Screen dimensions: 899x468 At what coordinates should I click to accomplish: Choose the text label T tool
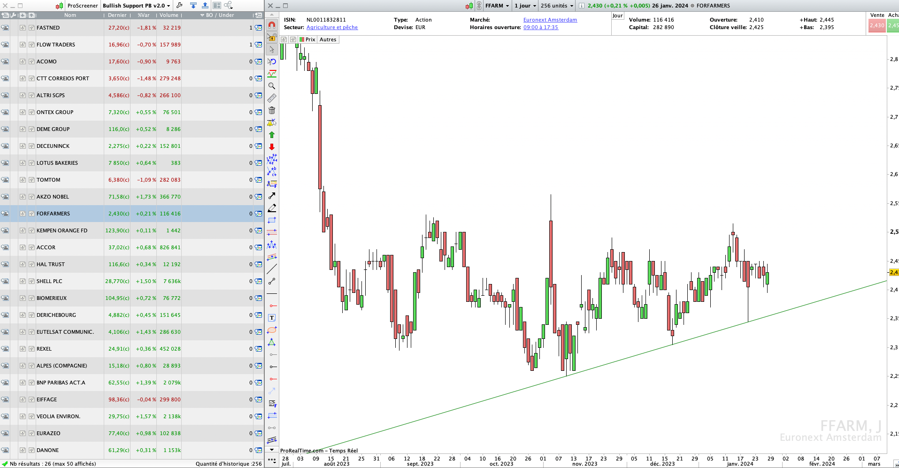[272, 318]
